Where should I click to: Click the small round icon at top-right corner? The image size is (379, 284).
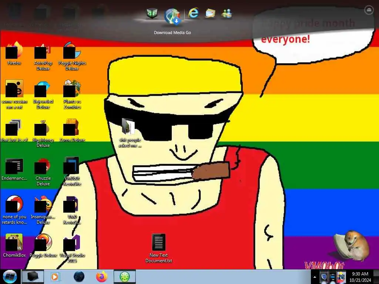click(369, 10)
